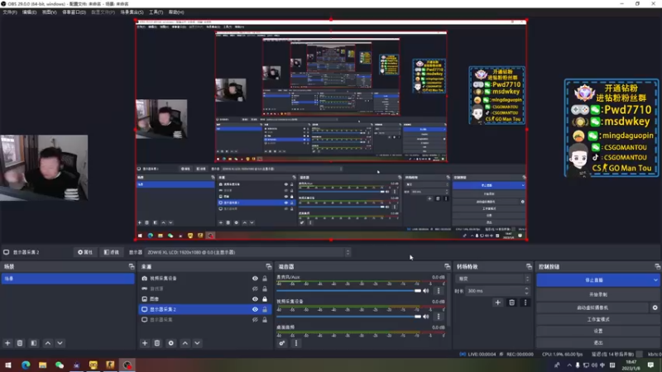
Task: Toggle lock on the last 显示器采集 source
Action: (265, 320)
